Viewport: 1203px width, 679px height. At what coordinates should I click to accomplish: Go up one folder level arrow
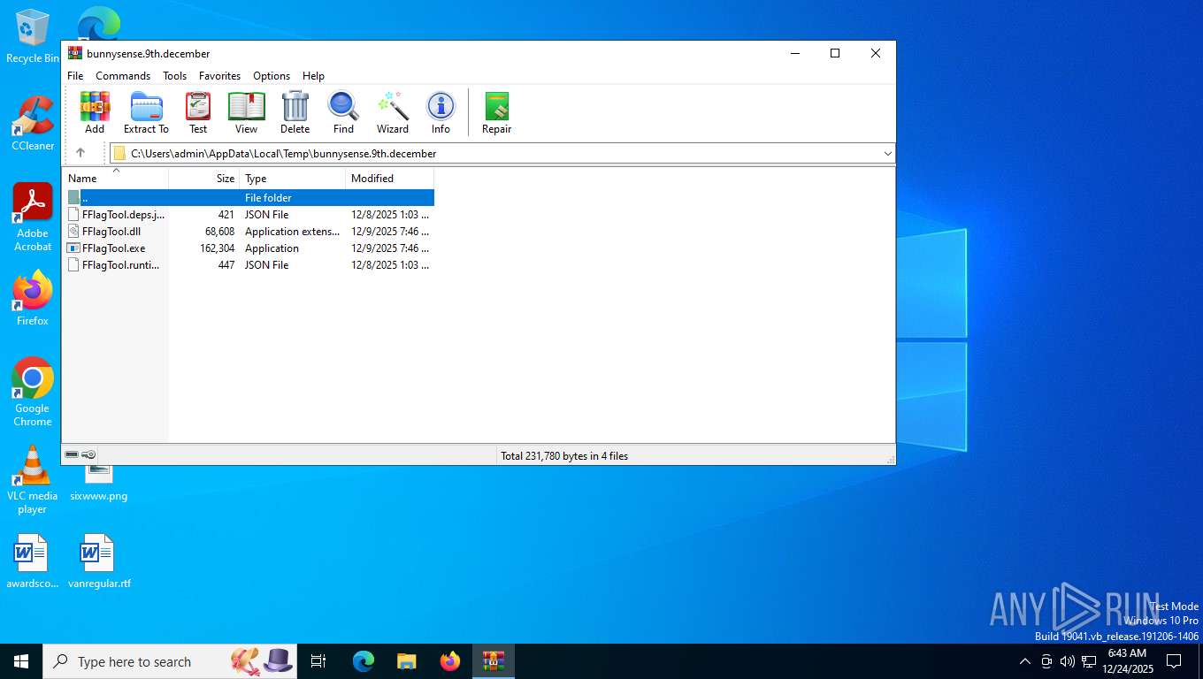click(x=80, y=153)
